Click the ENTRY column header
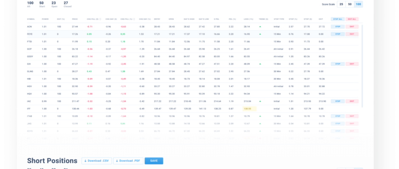399x169 pixels. coord(157,19)
